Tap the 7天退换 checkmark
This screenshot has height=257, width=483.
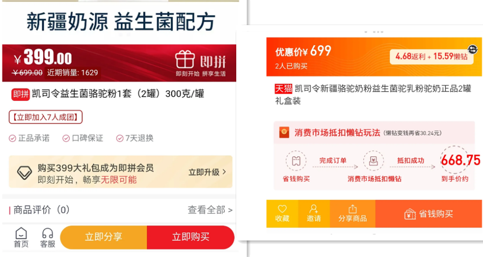119,138
